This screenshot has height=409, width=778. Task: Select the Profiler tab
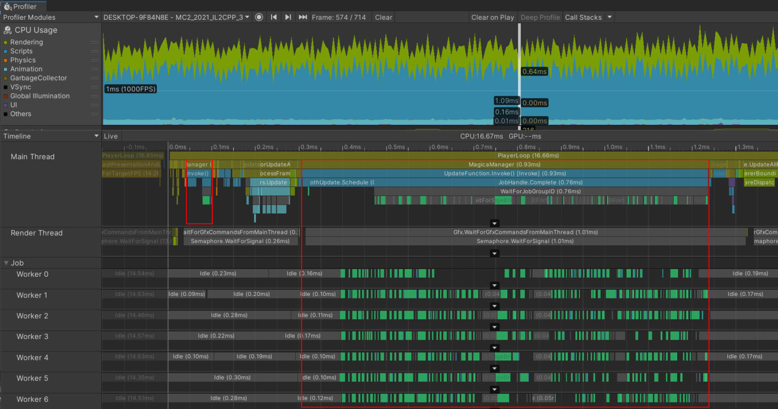pos(23,7)
